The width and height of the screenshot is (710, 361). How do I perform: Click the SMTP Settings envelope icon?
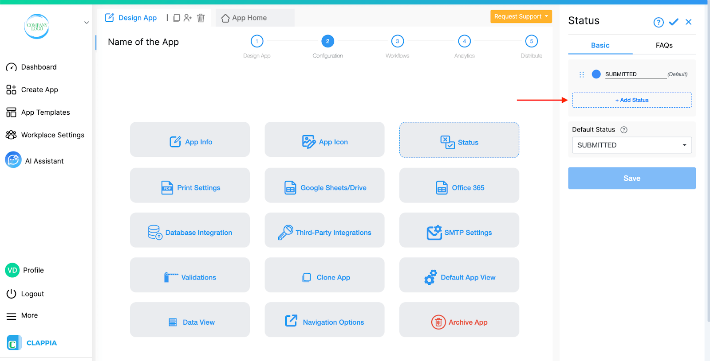(x=434, y=233)
